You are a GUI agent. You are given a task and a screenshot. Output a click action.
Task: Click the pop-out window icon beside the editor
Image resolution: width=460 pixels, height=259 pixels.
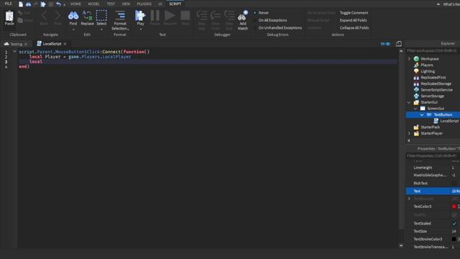(x=399, y=44)
